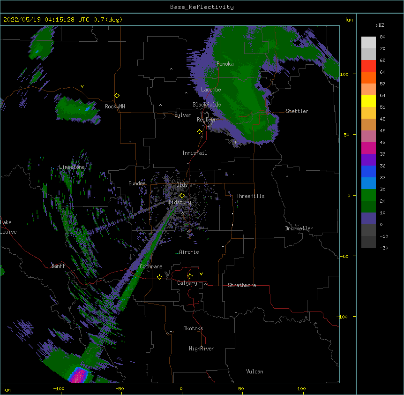Viewport: 404px width, 395px height.
Task: Click the white 80 dBZ color swatch
Action: click(368, 43)
